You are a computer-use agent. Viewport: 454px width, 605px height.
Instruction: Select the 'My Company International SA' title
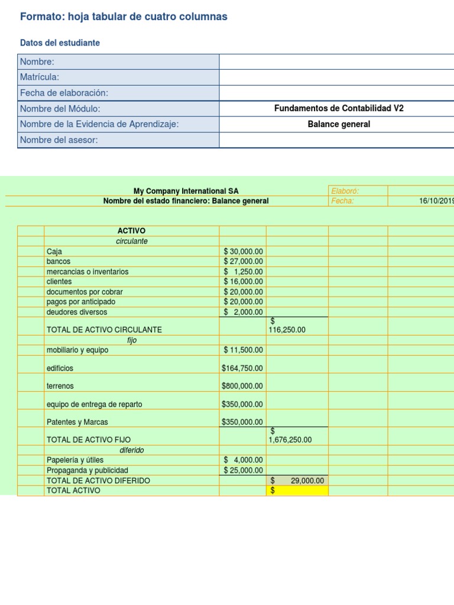click(186, 191)
